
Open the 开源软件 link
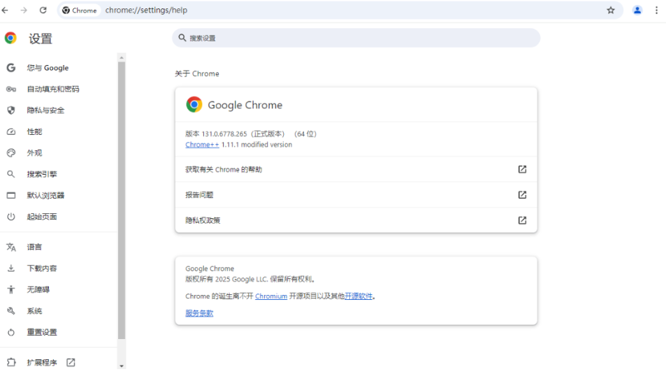[359, 296]
